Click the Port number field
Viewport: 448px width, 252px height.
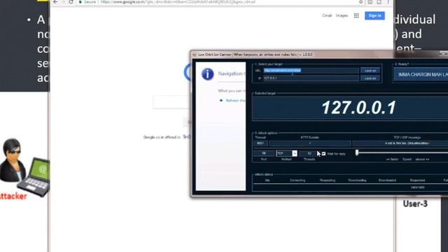tap(264, 153)
